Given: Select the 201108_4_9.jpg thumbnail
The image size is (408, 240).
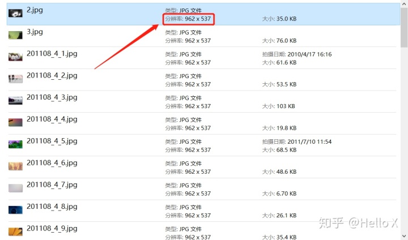Looking at the screenshot, I should point(15,232).
